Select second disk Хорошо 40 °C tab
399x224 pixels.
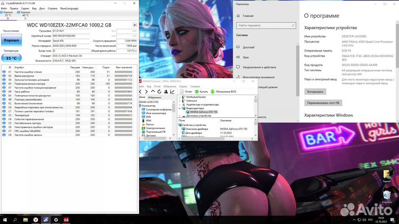24,15
